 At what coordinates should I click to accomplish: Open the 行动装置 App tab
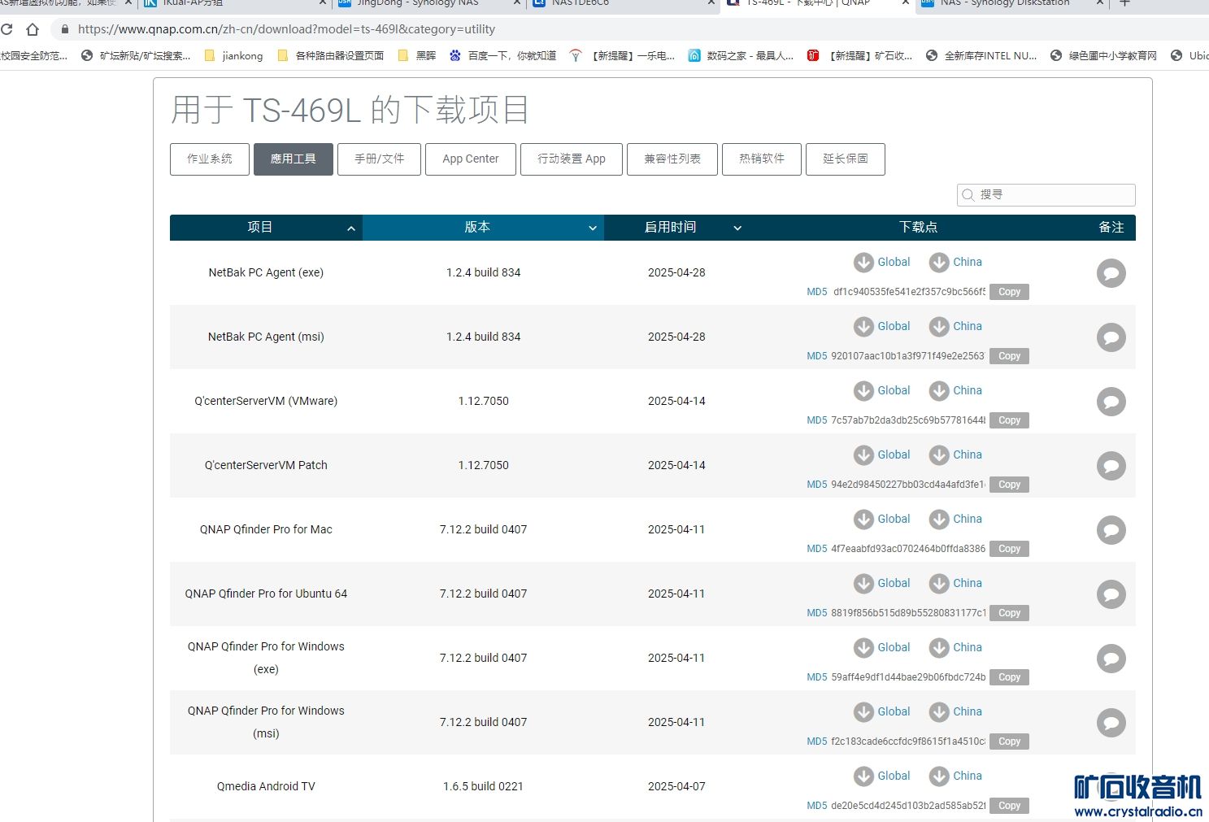point(572,159)
